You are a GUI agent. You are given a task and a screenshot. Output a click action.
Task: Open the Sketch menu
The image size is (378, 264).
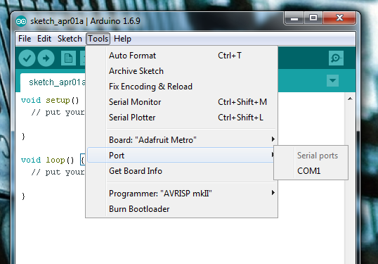(70, 39)
